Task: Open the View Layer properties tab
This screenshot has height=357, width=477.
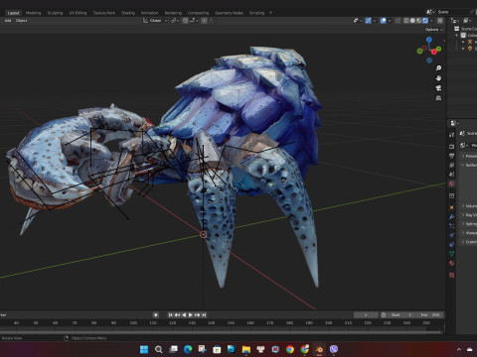Action: pos(451,165)
